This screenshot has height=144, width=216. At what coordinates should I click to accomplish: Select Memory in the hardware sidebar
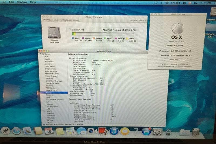pos(49,85)
